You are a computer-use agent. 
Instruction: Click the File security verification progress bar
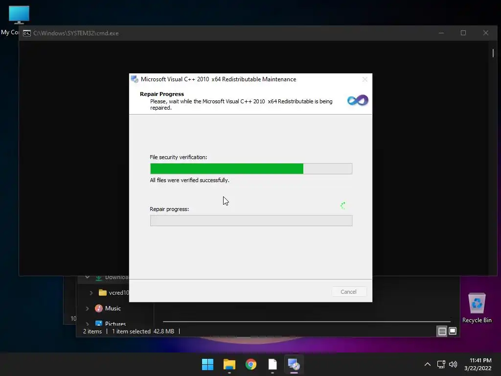(x=251, y=168)
